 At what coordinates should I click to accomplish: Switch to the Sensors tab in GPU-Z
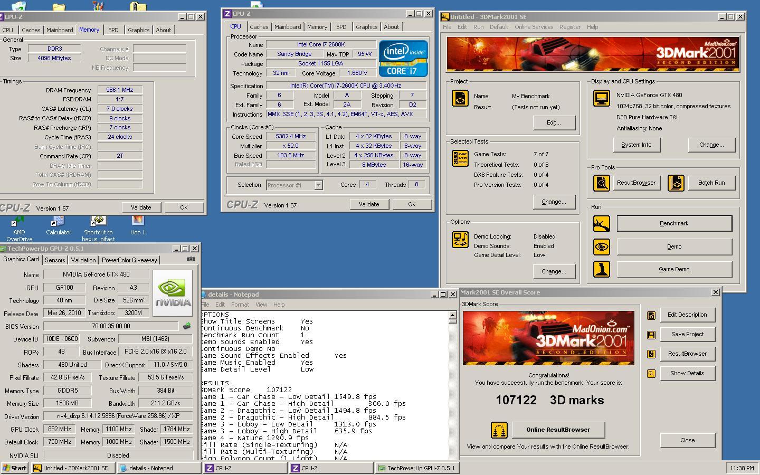(55, 260)
